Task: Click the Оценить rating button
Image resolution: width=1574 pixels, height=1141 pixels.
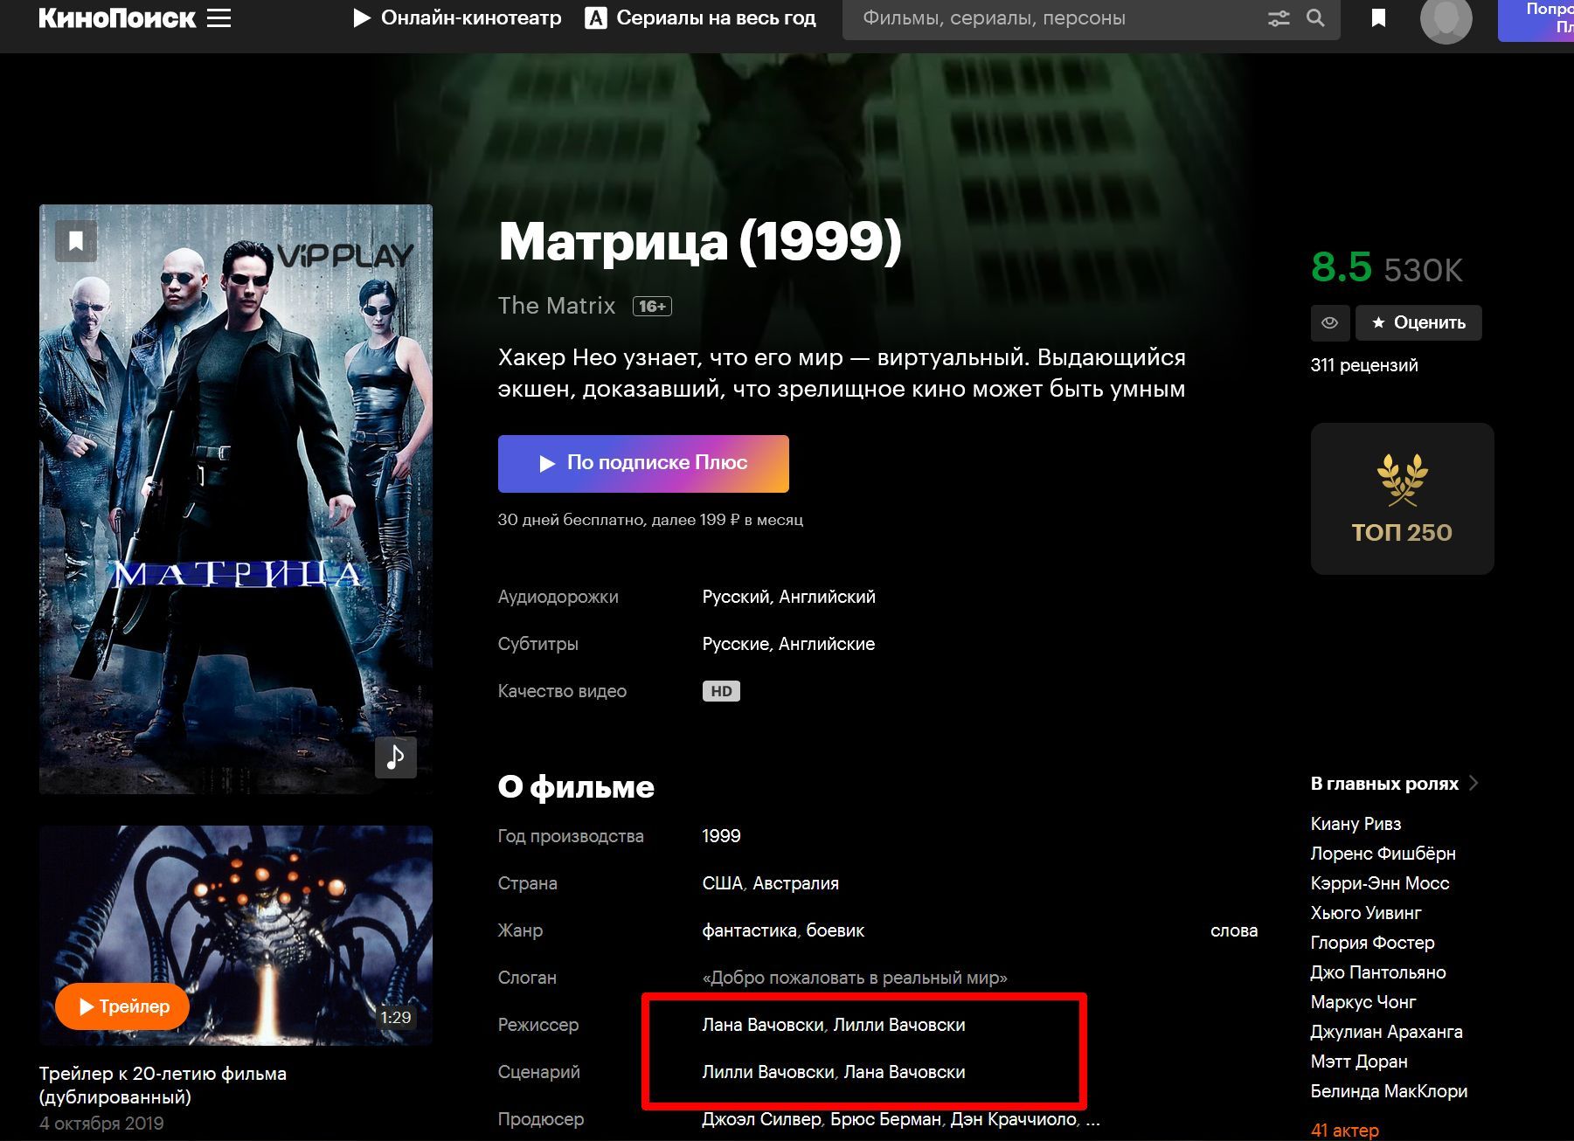Action: point(1418,322)
